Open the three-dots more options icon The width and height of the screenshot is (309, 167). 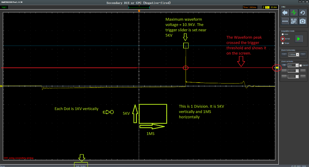(285, 21)
